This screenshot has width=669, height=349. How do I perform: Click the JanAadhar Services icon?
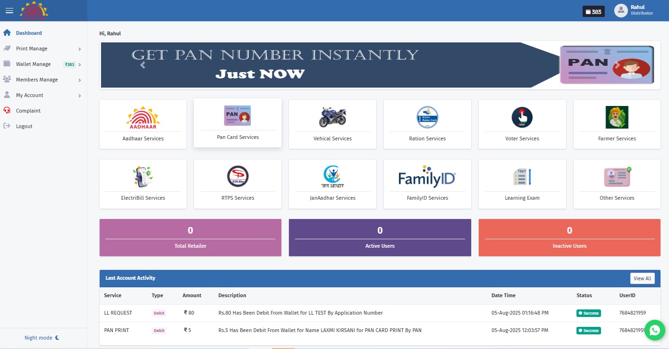click(332, 184)
